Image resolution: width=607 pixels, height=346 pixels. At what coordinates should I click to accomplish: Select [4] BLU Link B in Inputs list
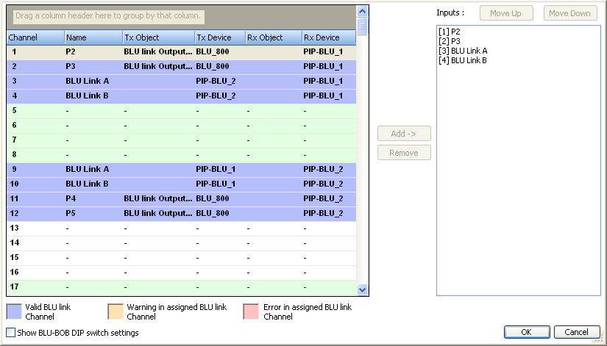click(463, 60)
